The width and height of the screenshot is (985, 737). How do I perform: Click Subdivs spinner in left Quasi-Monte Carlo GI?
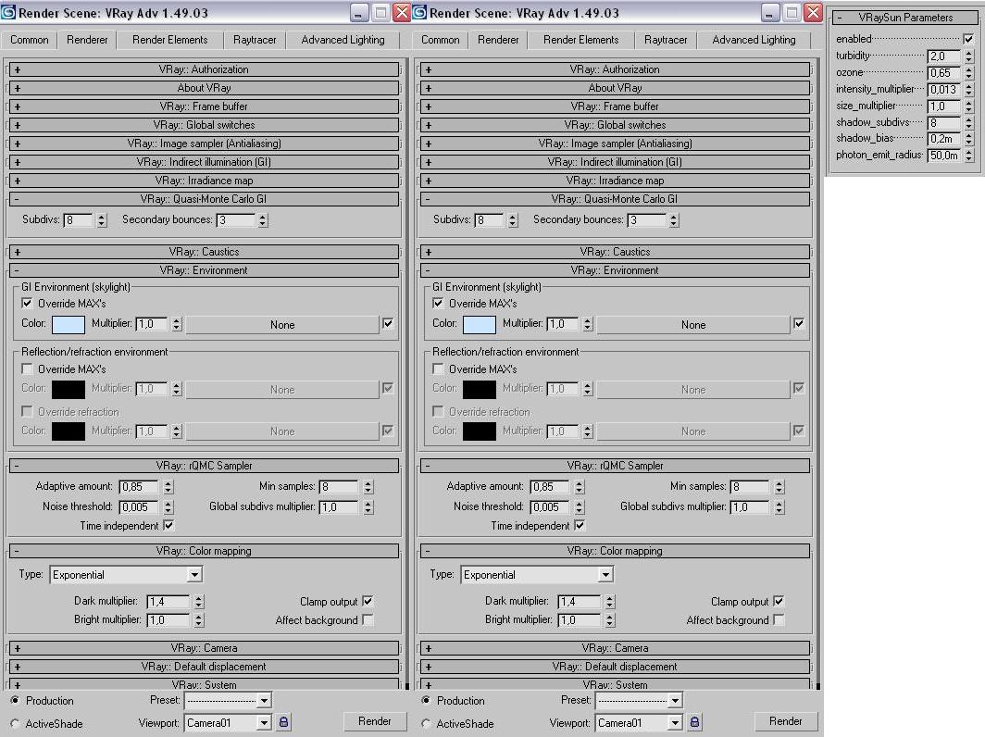(x=102, y=220)
